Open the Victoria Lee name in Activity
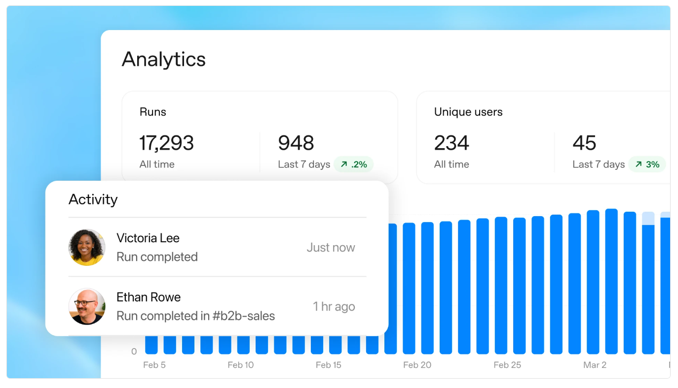Image resolution: width=678 pixels, height=388 pixels. [148, 238]
